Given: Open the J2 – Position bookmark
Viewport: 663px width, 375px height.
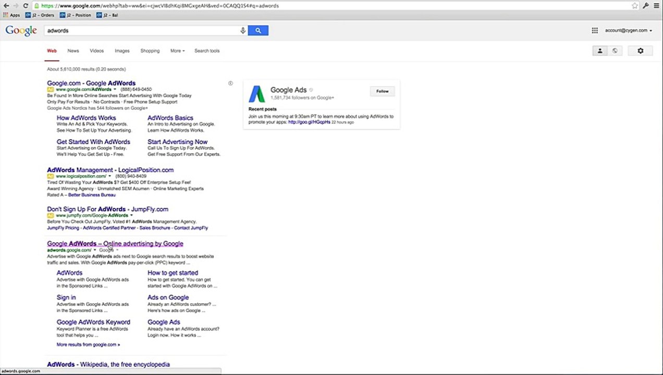Looking at the screenshot, I should point(75,15).
